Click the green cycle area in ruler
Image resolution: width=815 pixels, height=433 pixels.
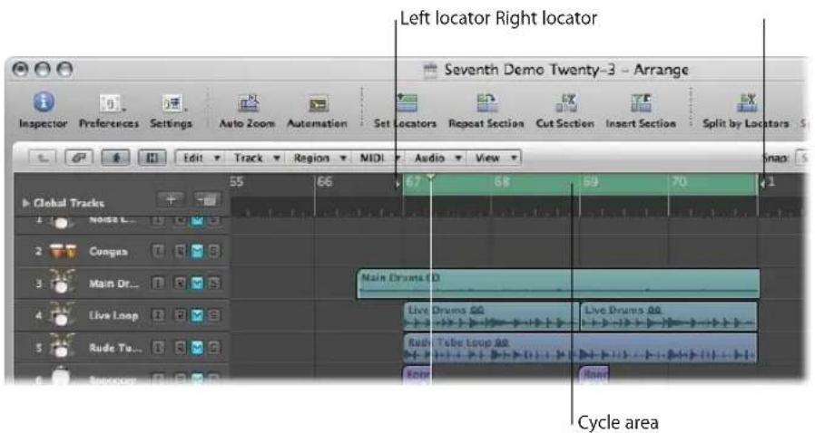click(580, 184)
